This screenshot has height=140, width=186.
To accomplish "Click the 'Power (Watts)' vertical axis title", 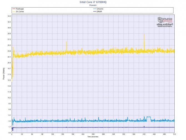I will tap(4, 74).
